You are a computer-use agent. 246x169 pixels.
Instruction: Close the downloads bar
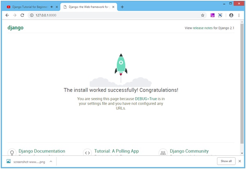point(240,161)
